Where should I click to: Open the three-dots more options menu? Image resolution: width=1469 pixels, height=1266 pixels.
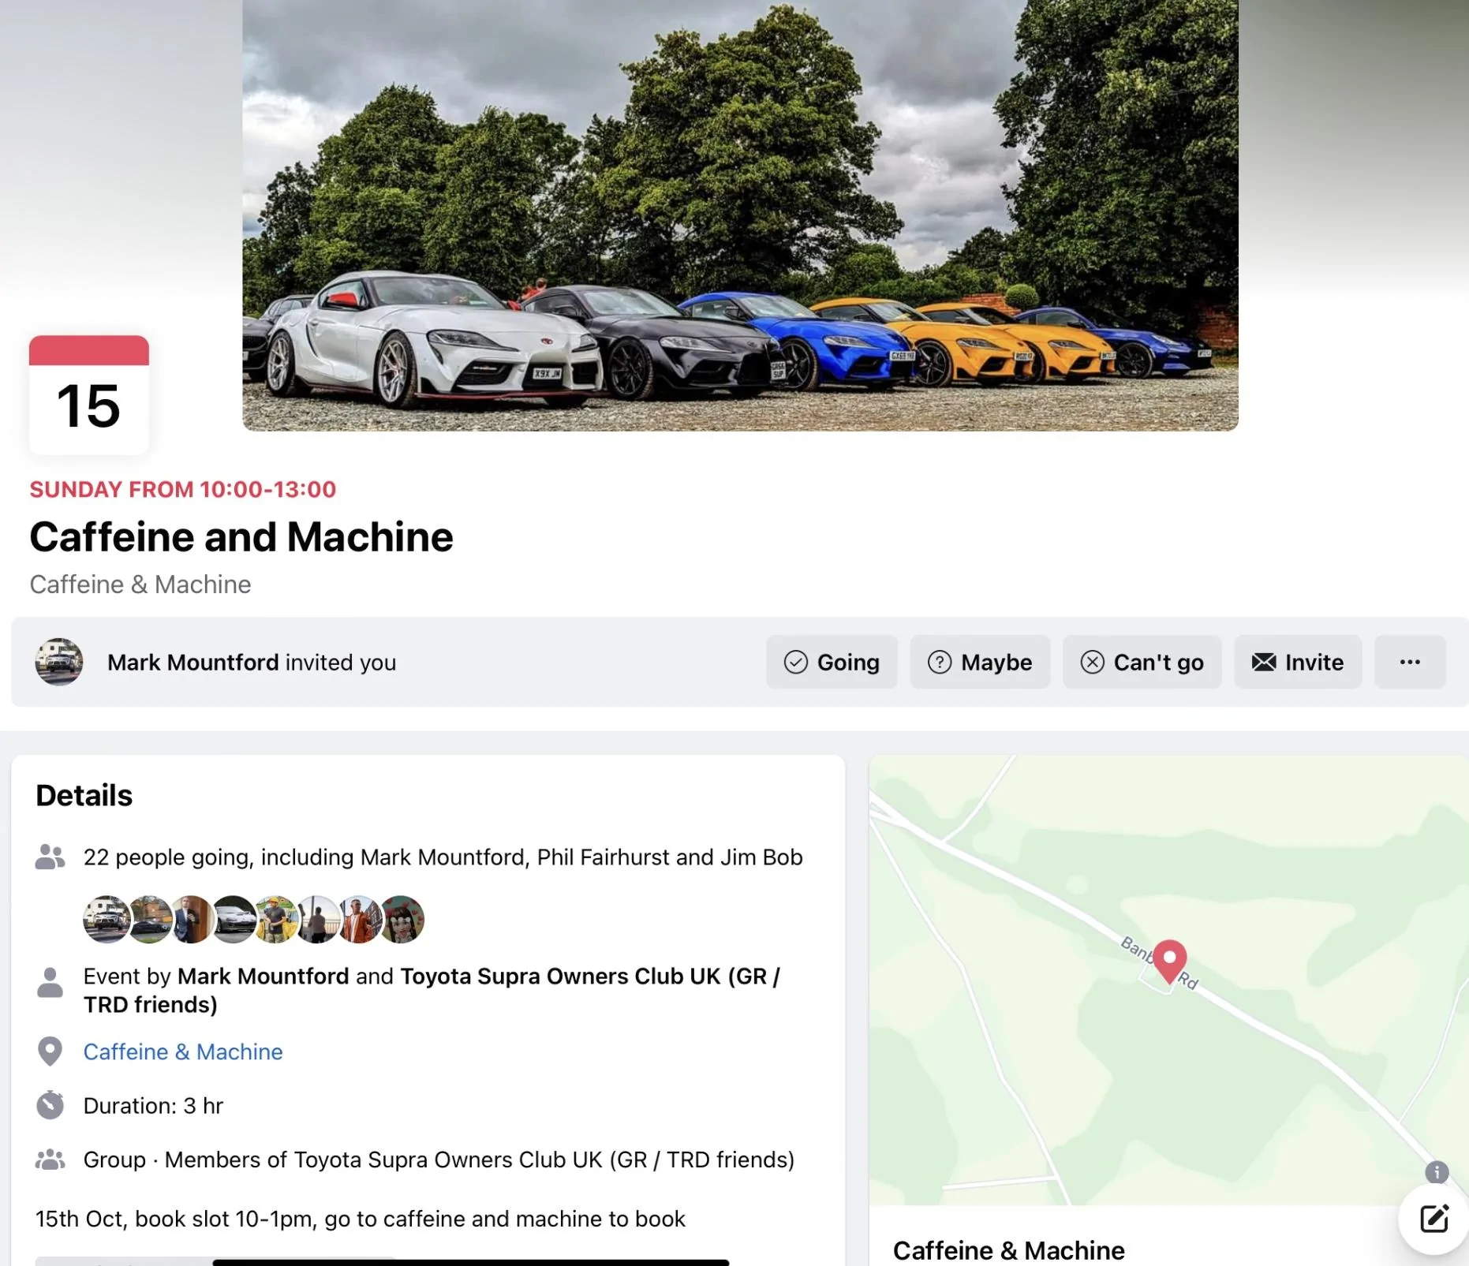(1410, 662)
